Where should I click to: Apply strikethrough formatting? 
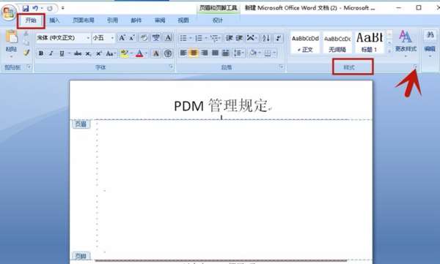point(78,53)
